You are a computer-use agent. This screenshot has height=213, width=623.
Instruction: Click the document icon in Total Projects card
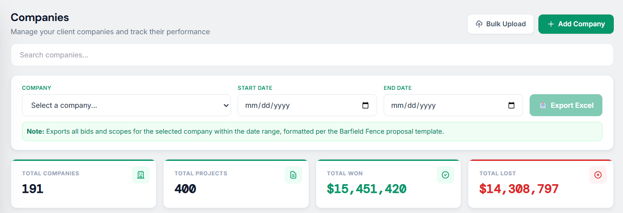click(x=293, y=175)
